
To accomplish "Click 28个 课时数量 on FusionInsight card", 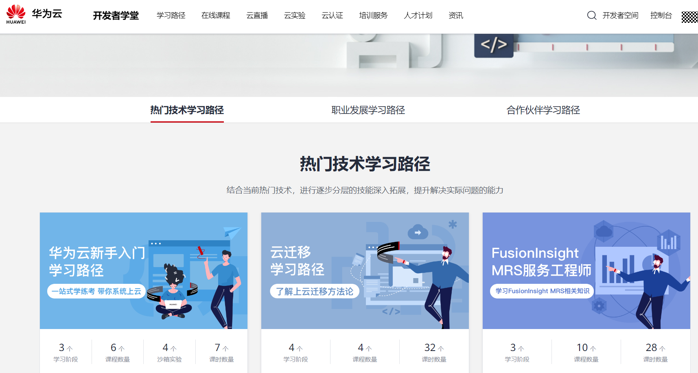I will (656, 353).
